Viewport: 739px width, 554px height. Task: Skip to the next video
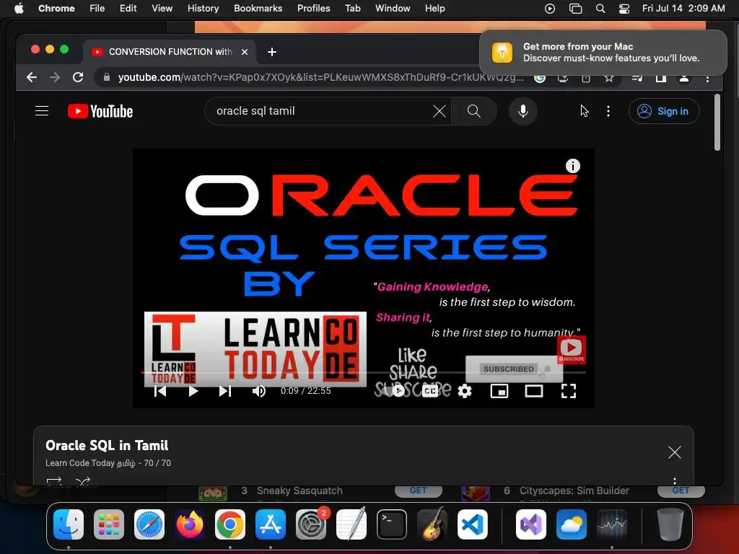225,391
